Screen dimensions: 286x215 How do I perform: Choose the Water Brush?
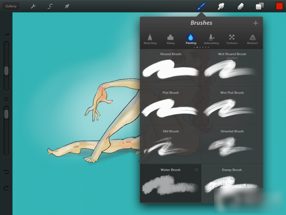pos(170,183)
